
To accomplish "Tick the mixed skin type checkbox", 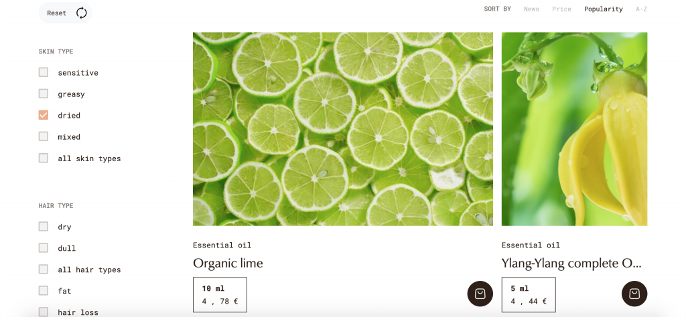I will [44, 136].
